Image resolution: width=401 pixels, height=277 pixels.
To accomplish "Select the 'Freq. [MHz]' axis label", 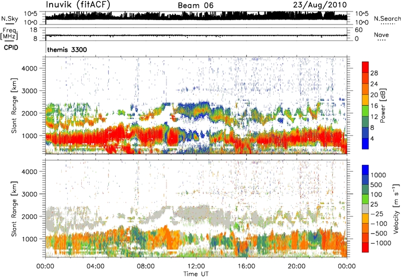I will pos(9,34).
